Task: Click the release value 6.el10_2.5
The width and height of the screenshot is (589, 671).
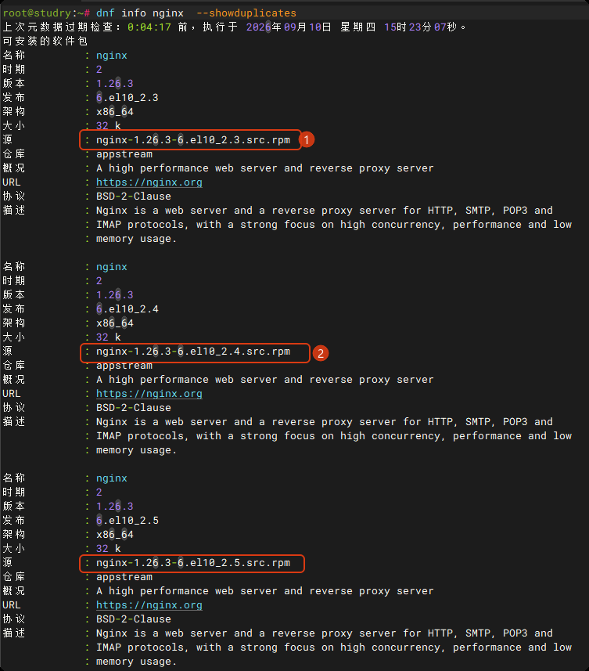Action: coord(127,521)
